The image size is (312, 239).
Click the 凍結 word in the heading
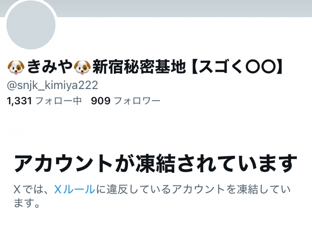(x=155, y=164)
